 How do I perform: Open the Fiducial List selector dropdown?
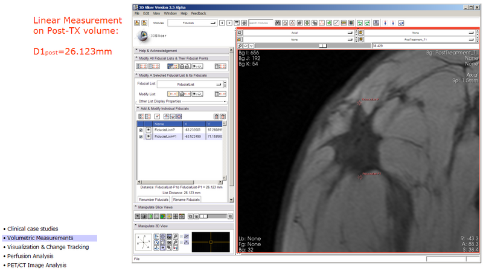[x=190, y=84]
